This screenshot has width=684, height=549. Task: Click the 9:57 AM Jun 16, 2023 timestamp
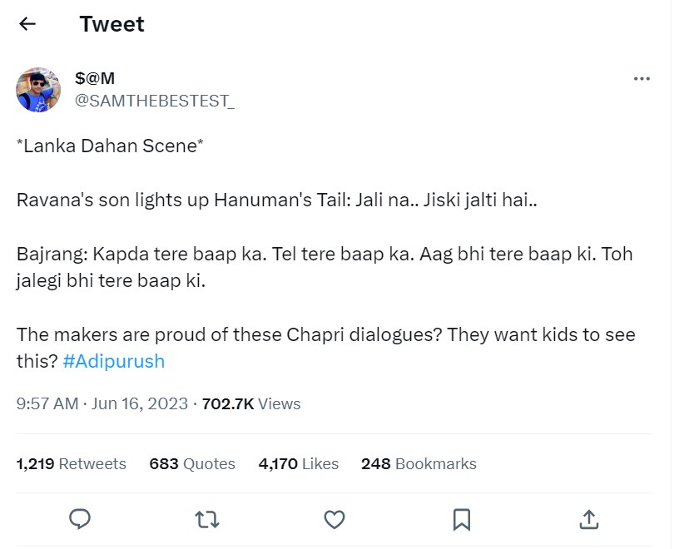point(102,404)
